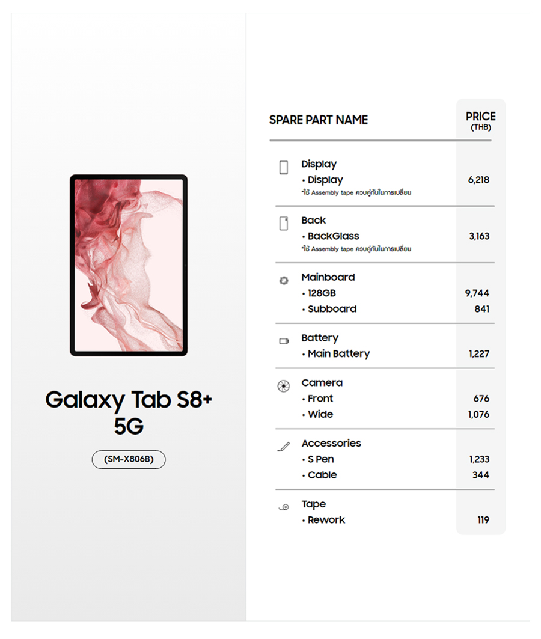The image size is (541, 639).
Task: Select the Galaxy Tab S8+ product image
Action: click(129, 265)
